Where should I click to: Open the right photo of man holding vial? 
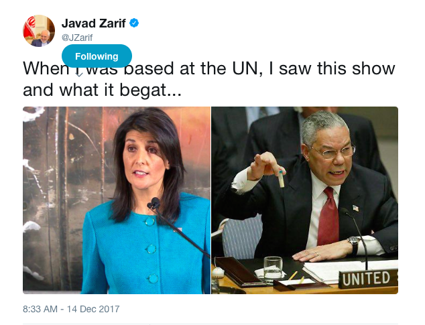click(x=304, y=200)
